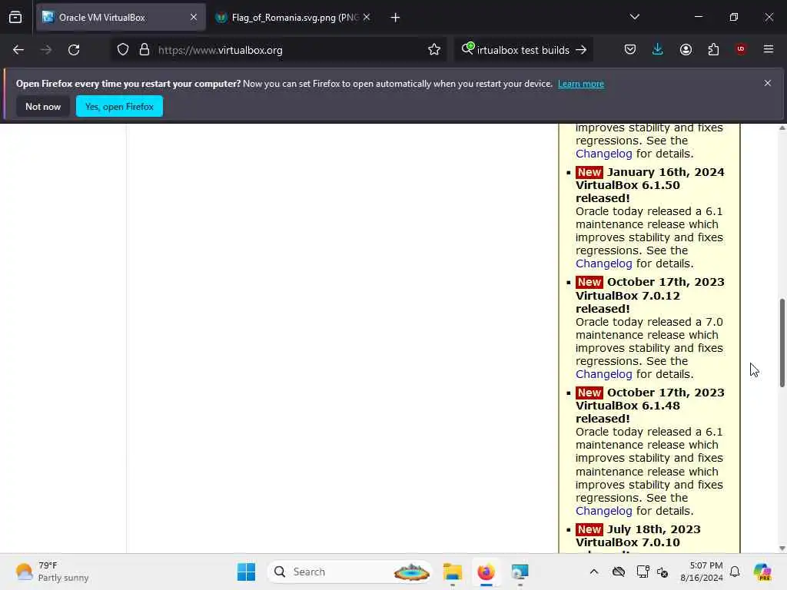Select the VirtualBox 7.0.12 released heading

point(628,302)
